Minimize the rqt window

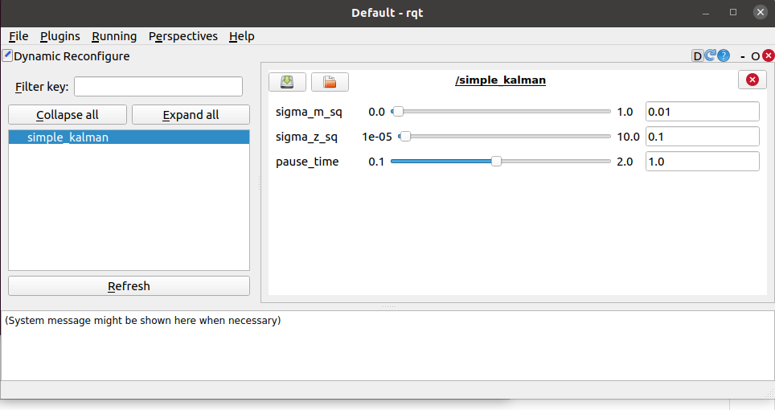pyautogui.click(x=706, y=12)
